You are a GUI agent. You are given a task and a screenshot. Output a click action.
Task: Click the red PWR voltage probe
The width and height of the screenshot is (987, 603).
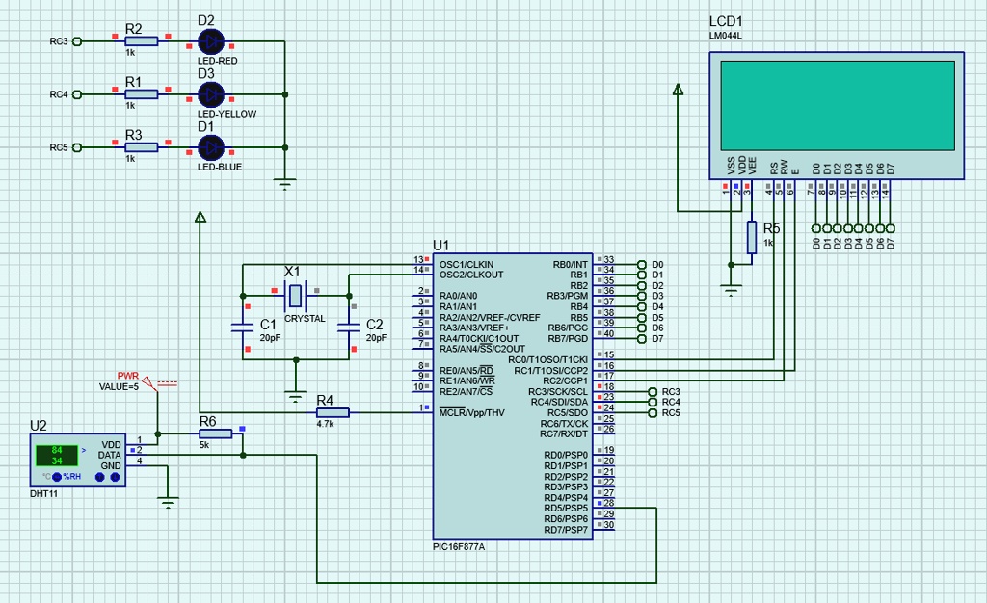[x=151, y=381]
